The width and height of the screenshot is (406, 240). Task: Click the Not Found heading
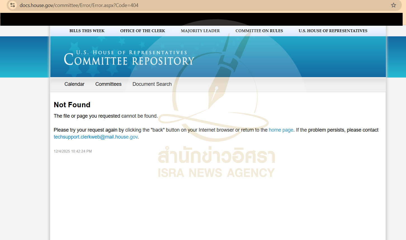coord(72,105)
